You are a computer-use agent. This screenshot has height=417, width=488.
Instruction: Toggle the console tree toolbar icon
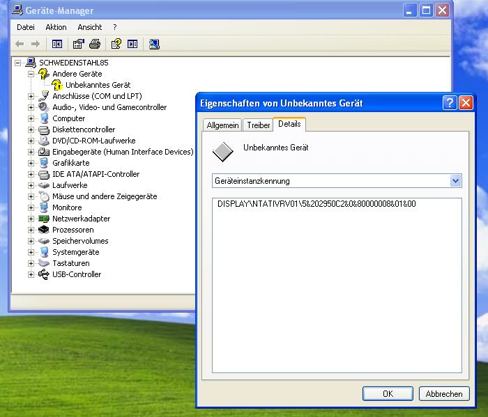coord(57,44)
